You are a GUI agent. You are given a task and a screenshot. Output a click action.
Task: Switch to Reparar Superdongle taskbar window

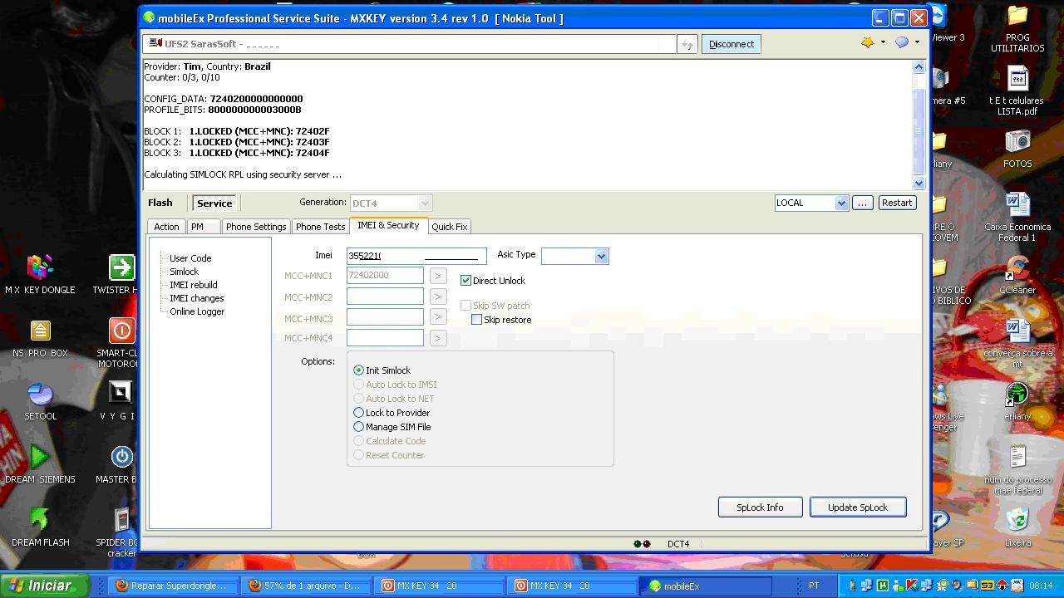pos(172,586)
